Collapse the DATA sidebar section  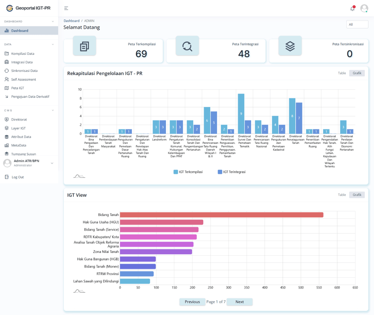point(53,44)
